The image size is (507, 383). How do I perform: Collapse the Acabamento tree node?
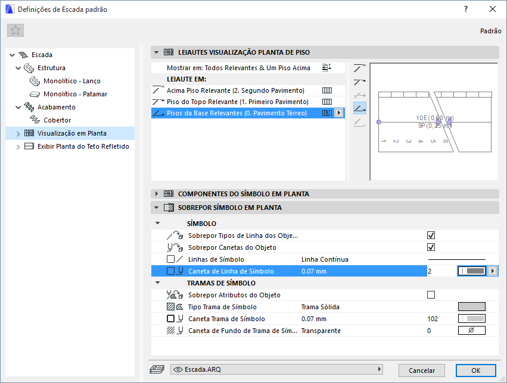coord(18,108)
